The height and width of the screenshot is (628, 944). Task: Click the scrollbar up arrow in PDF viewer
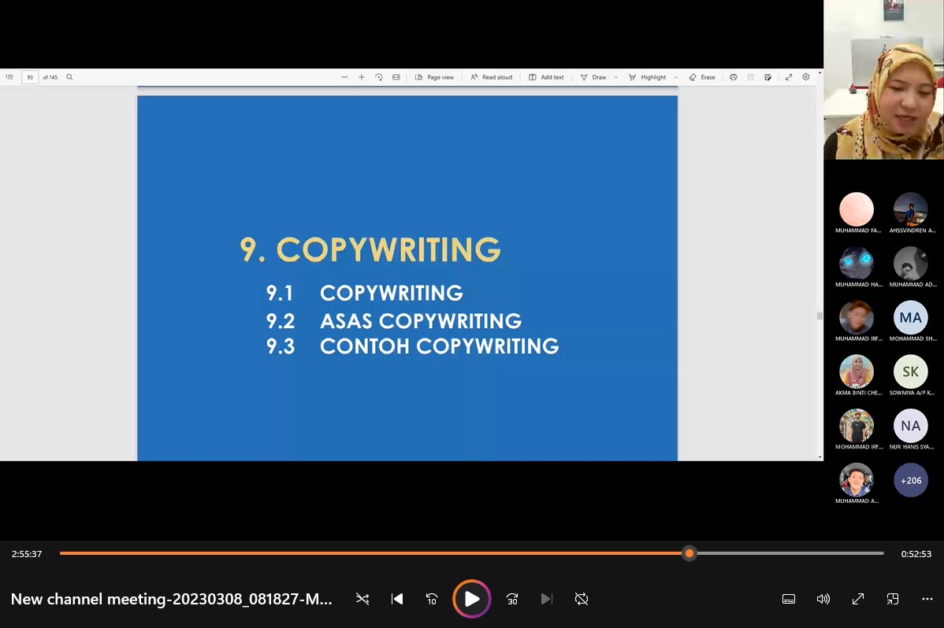pos(819,72)
